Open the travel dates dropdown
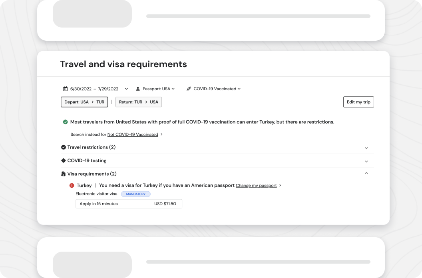 click(x=126, y=89)
